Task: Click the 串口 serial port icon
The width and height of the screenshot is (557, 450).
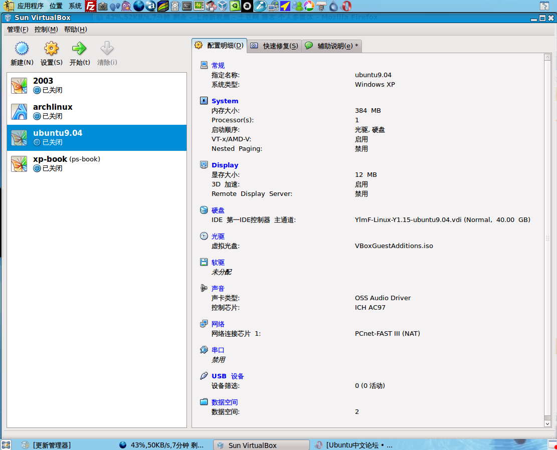Action: click(204, 350)
